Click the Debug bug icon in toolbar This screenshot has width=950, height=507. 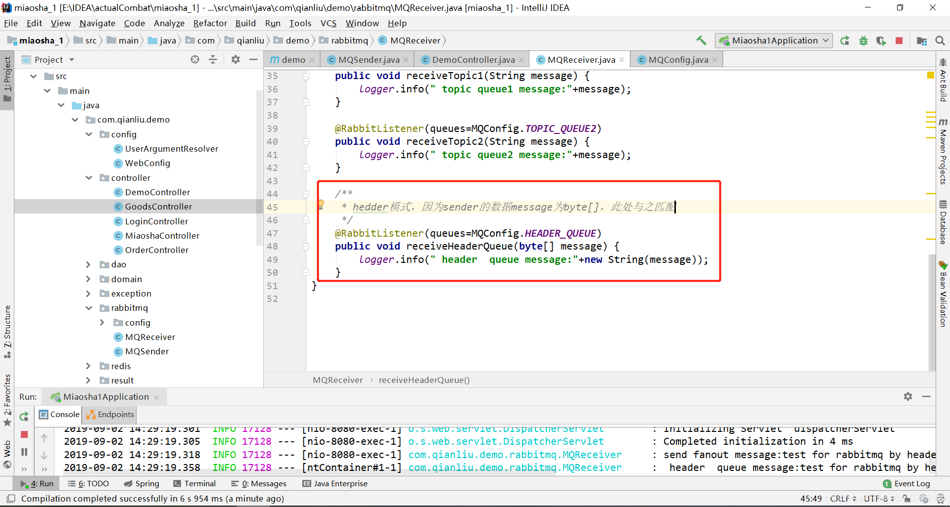[863, 41]
